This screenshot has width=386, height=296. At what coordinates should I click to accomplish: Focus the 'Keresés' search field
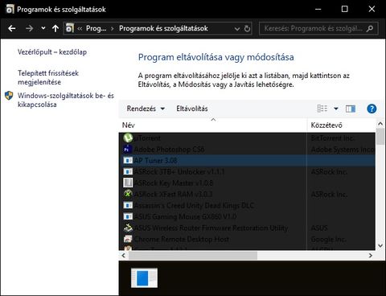point(318,28)
